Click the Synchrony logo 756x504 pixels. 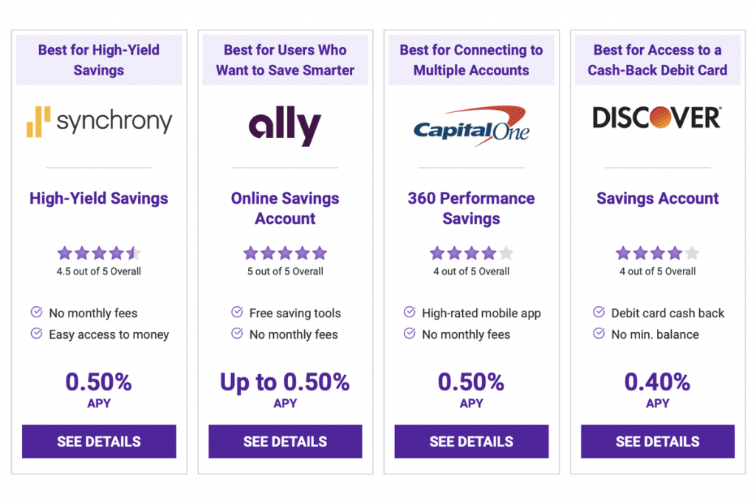99,122
